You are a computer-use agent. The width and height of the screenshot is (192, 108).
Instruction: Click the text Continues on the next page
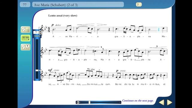coord(138,101)
